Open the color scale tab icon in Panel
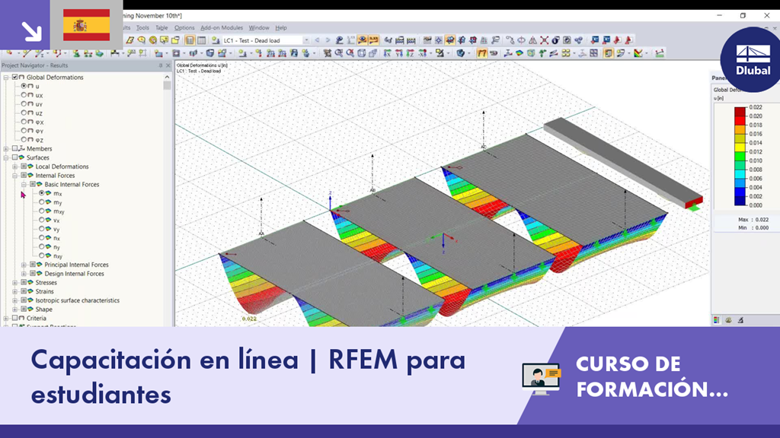This screenshot has width=780, height=438. [717, 320]
